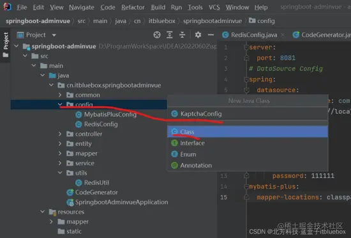Collapse the resources folder
The image size is (351, 238).
tap(43, 212)
